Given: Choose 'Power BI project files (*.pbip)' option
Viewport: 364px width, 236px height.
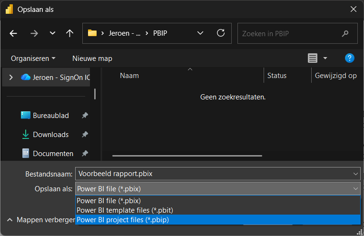Looking at the screenshot, I should 218,219.
